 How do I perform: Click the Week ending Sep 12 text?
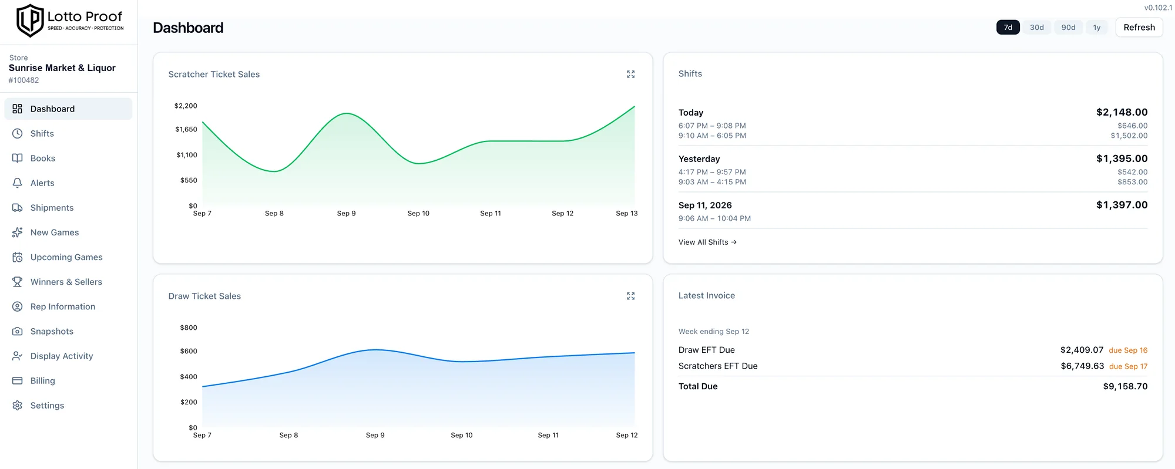(714, 332)
